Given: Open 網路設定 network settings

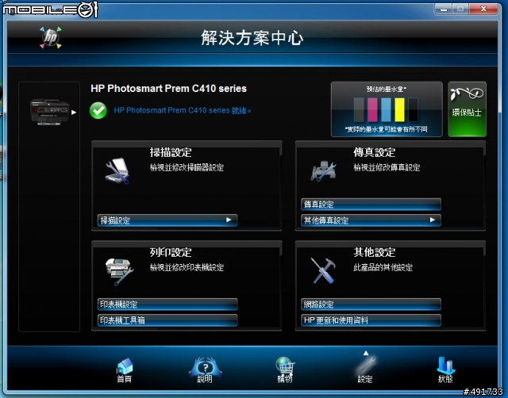Looking at the screenshot, I should point(371,304).
